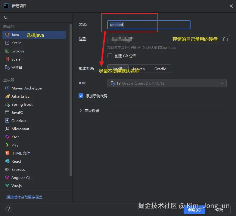Click the Scala icon
This screenshot has width=236, height=216.
click(7, 59)
